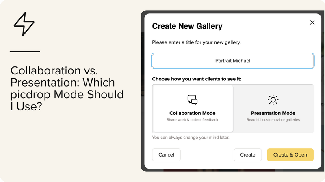Click the 'Collaboration vs. Presentation' article headline
The width and height of the screenshot is (325, 182).
click(x=67, y=88)
